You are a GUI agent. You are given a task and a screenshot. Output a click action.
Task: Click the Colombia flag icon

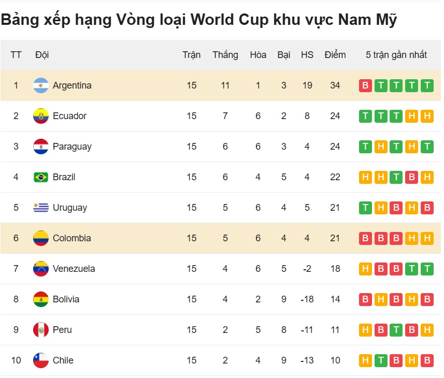(41, 238)
